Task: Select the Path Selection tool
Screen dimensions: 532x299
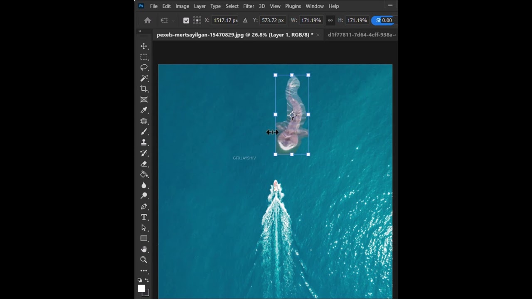Action: coord(144,228)
